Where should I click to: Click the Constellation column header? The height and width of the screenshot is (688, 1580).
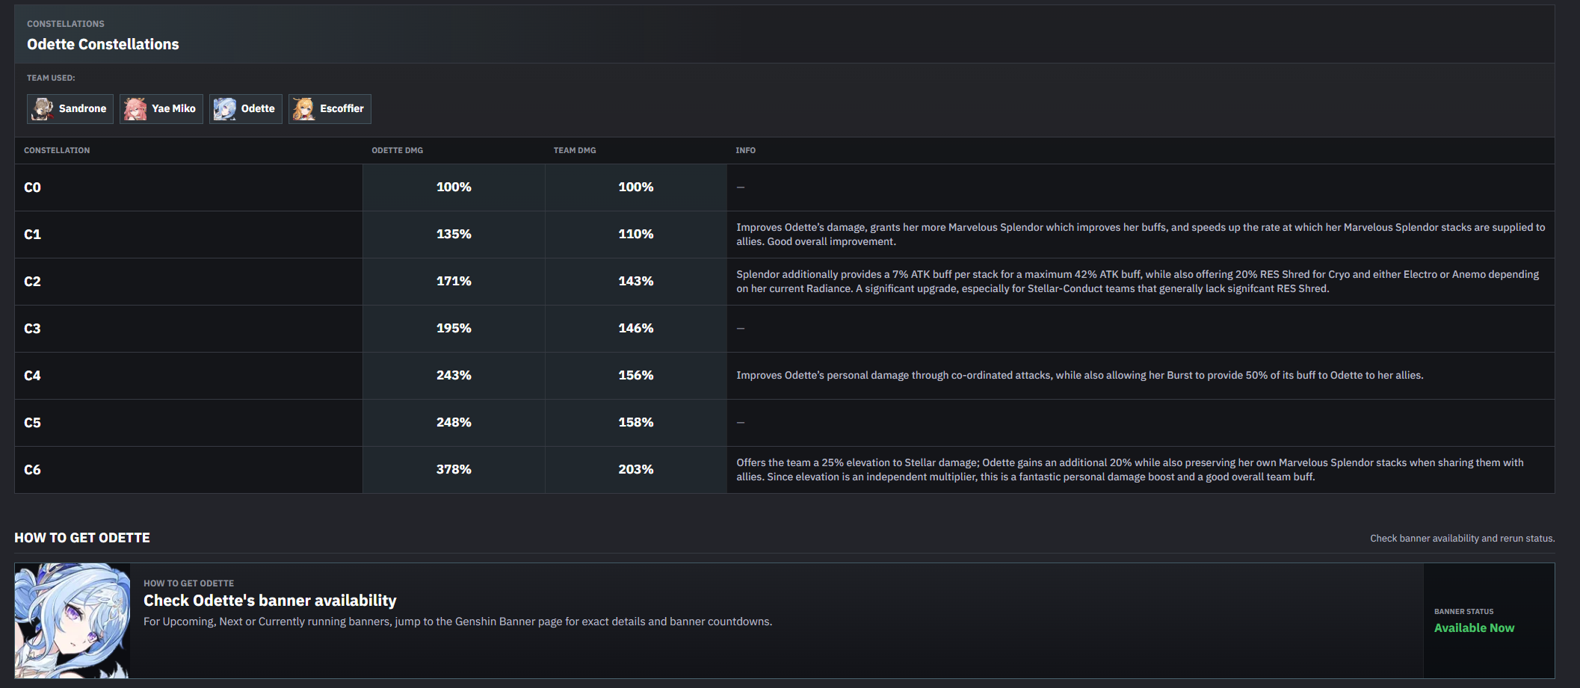pos(57,151)
